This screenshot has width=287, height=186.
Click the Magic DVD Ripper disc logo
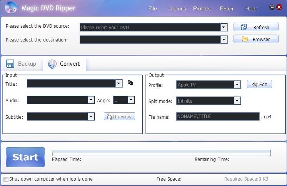pos(11,8)
